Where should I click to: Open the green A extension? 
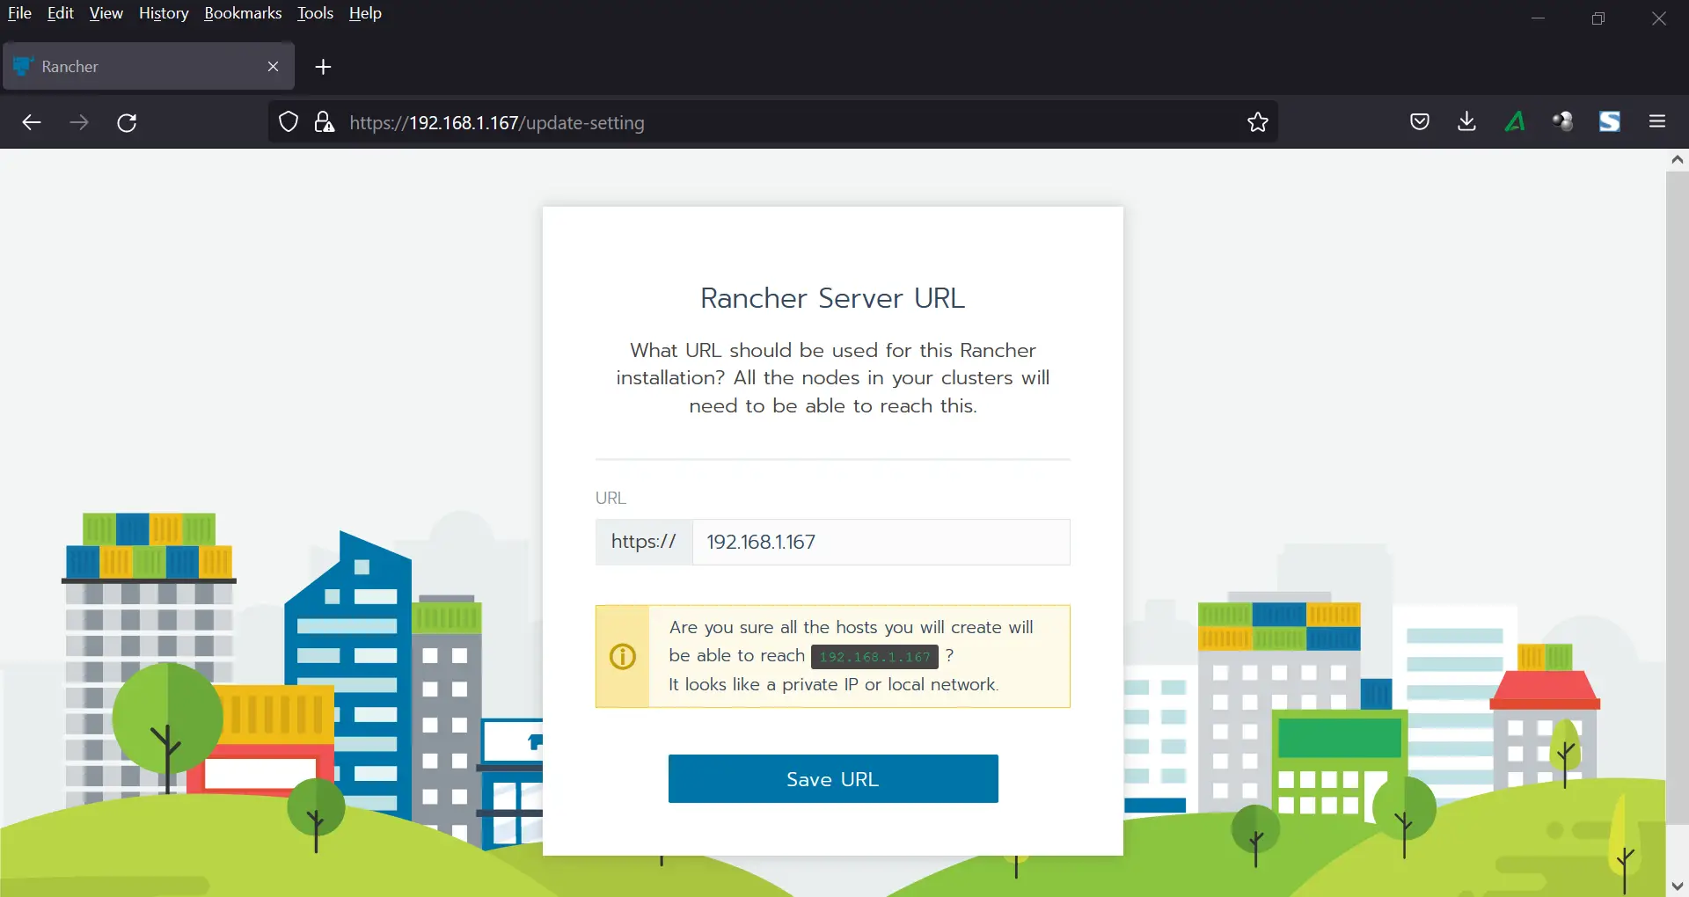pyautogui.click(x=1515, y=121)
